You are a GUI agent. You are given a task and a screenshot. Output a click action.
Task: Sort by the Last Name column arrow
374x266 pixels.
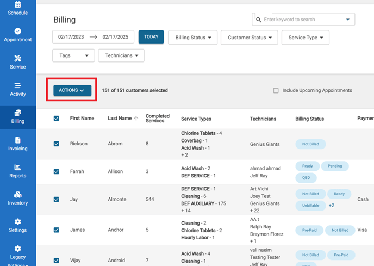pyautogui.click(x=136, y=119)
